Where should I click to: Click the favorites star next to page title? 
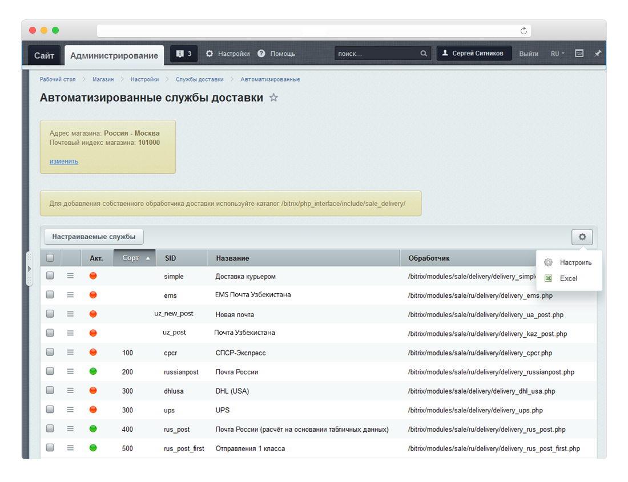click(x=273, y=98)
